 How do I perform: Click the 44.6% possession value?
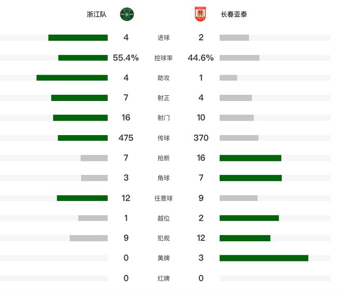201,58
